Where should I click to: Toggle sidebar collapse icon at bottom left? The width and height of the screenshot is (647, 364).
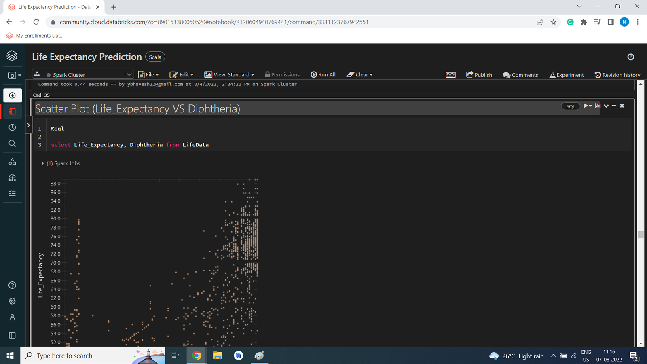click(12, 335)
